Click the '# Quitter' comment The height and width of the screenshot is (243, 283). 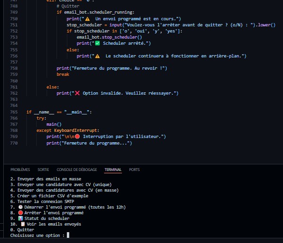pyautogui.click(x=68, y=6)
